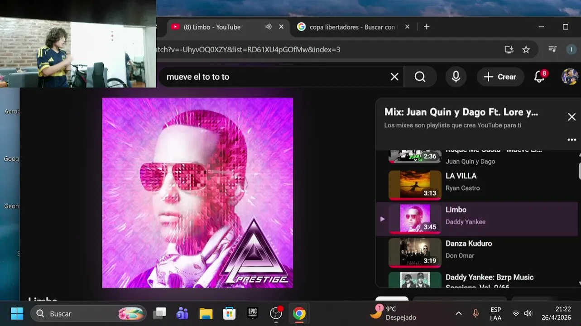Close the Mix playlist panel
Screen dimensions: 581x326
coord(571,117)
